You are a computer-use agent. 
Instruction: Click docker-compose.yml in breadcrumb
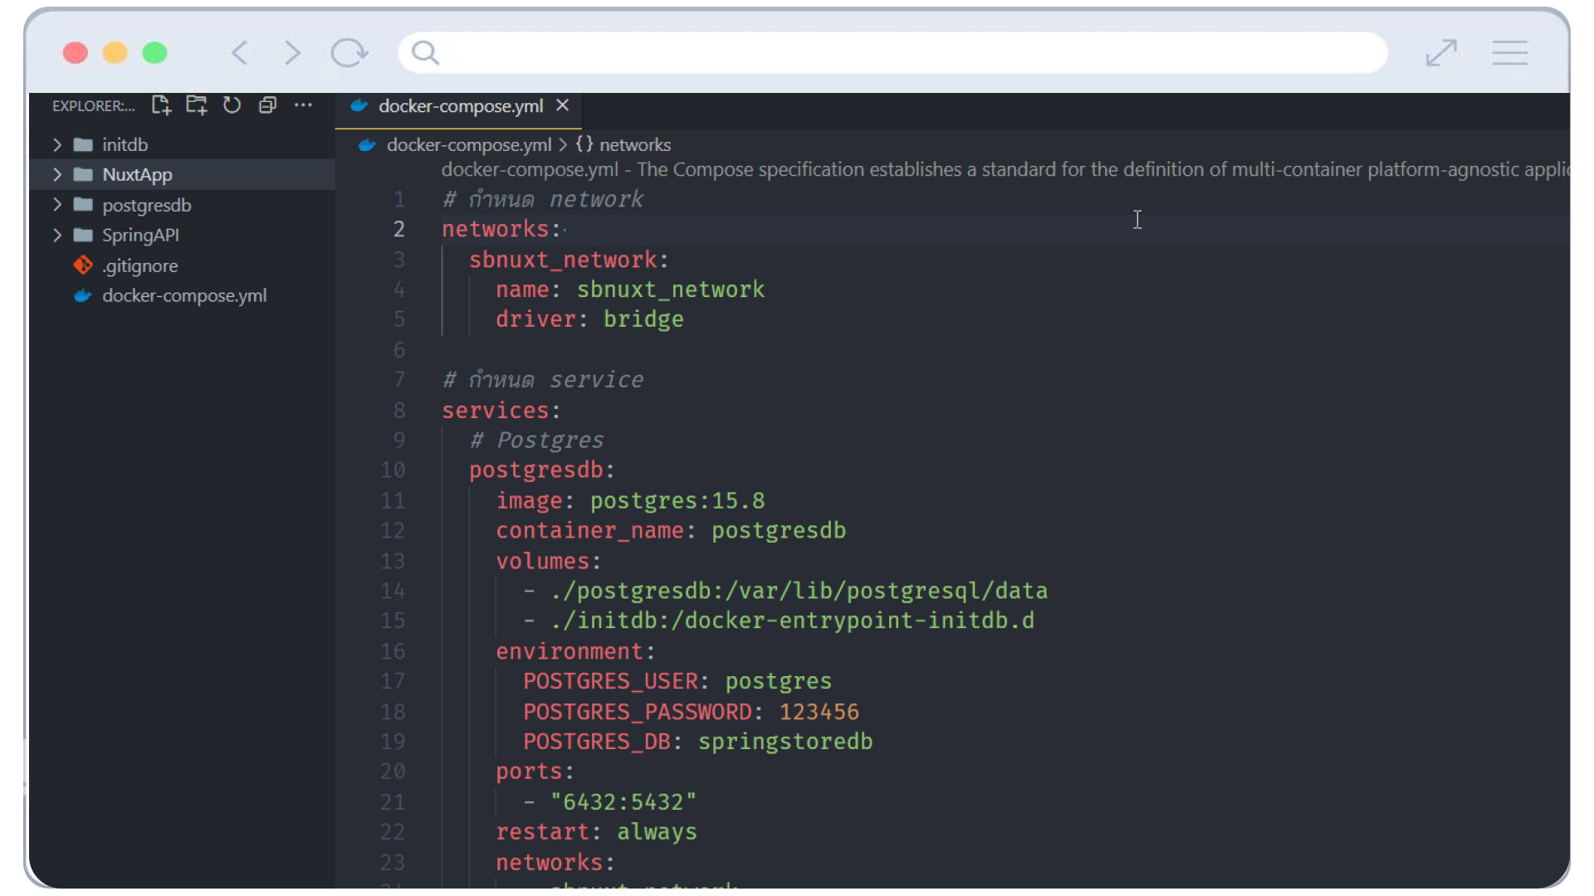coord(469,144)
